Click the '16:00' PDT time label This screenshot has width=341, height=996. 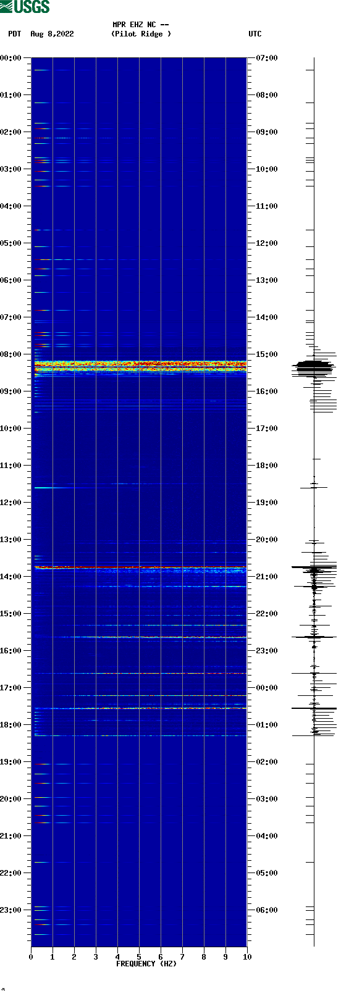point(11,651)
